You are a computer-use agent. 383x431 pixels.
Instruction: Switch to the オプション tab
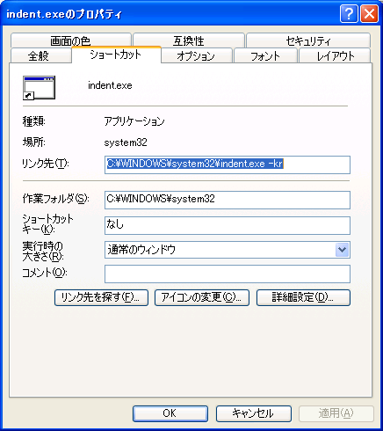197,55
